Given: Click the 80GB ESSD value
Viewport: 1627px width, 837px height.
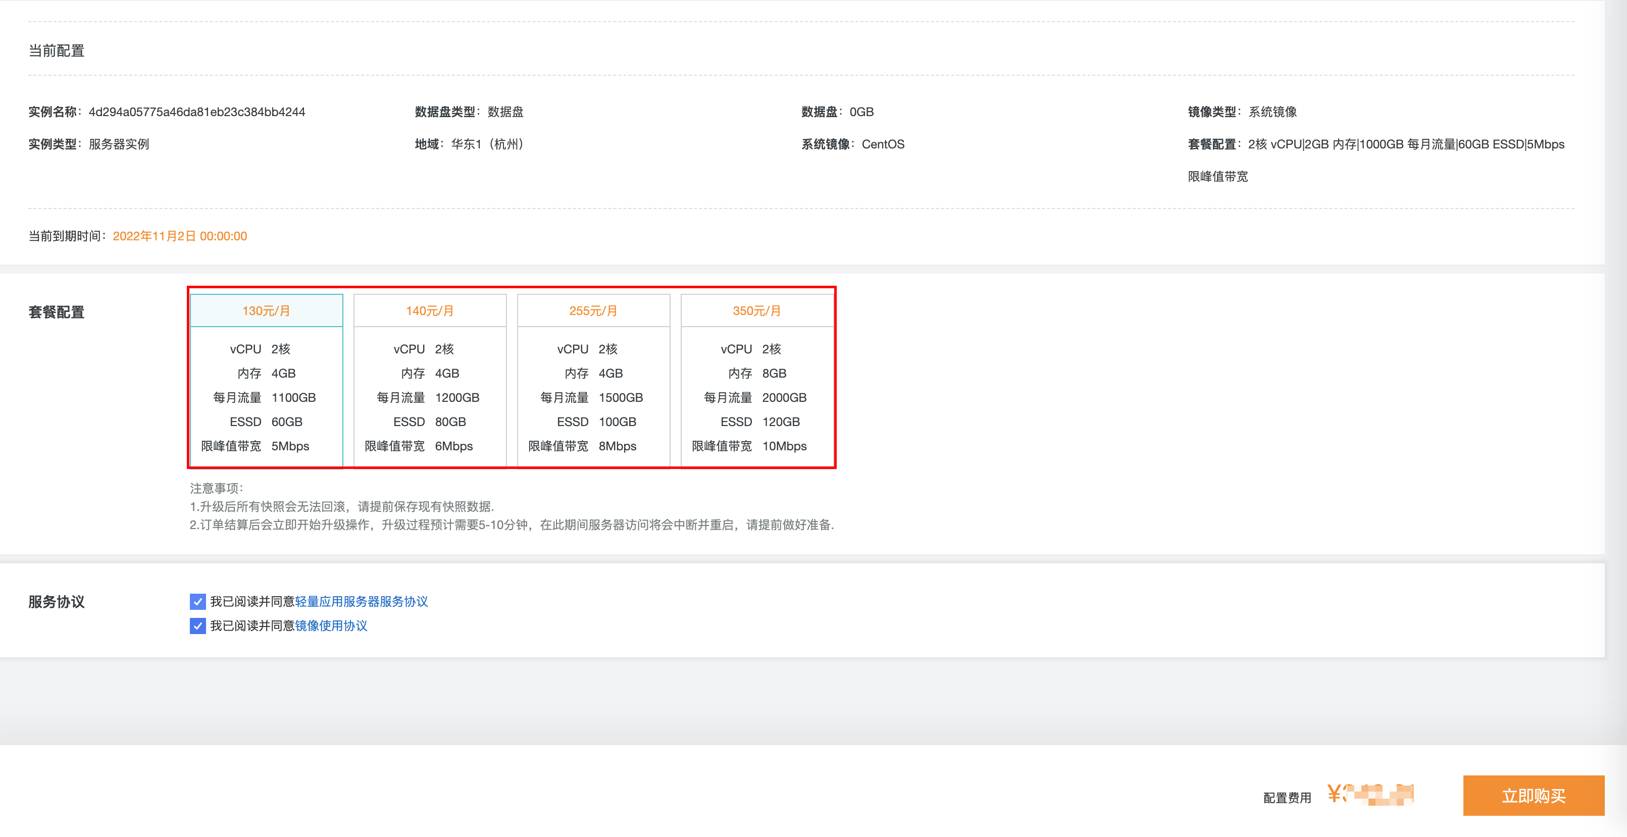Looking at the screenshot, I should pos(450,422).
